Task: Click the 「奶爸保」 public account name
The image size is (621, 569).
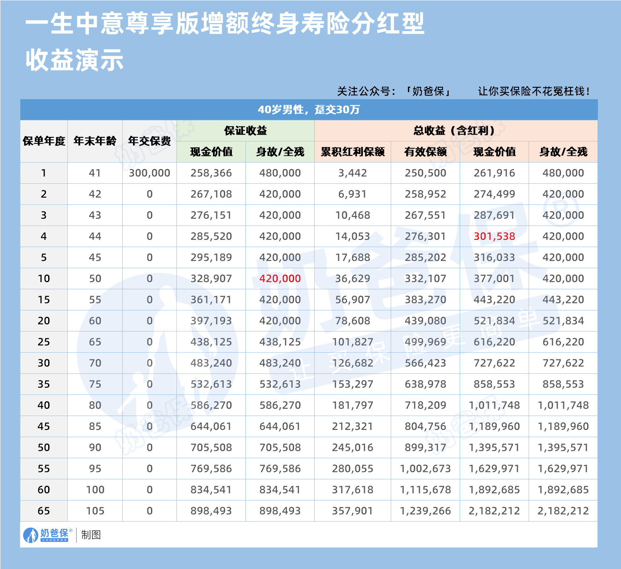Action: 429,90
